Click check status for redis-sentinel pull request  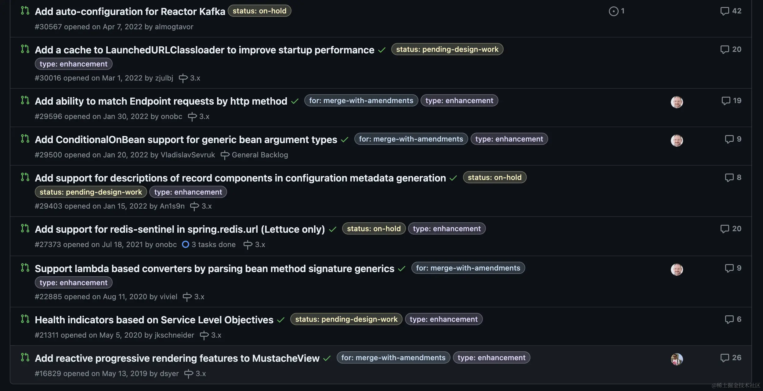pyautogui.click(x=333, y=229)
